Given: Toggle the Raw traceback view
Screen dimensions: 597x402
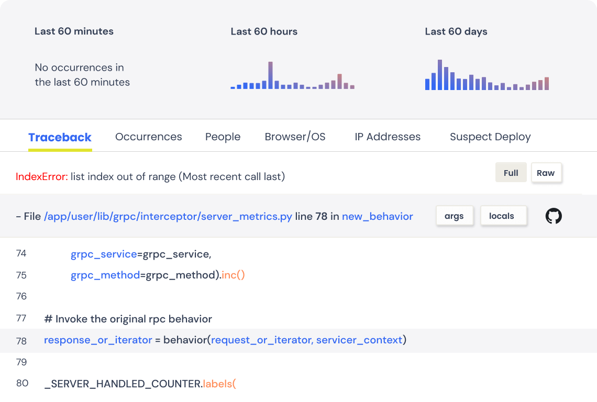Looking at the screenshot, I should (x=546, y=173).
